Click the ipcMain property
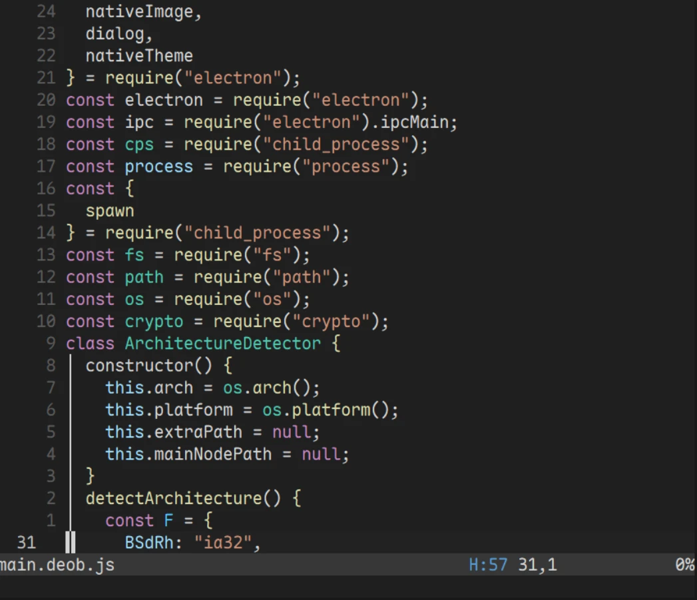This screenshot has width=697, height=600. [415, 123]
